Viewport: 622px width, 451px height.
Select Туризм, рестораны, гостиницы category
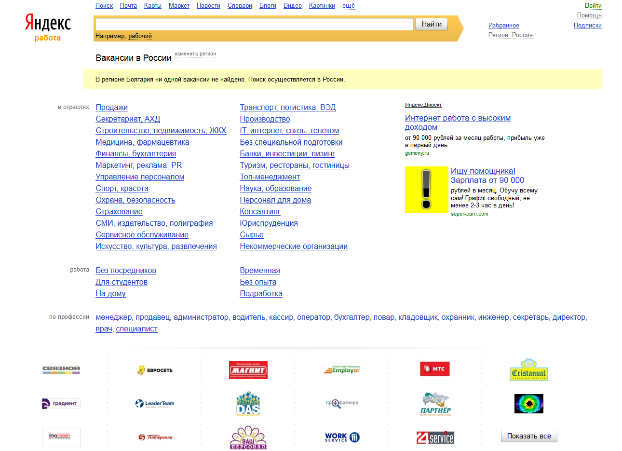click(295, 165)
